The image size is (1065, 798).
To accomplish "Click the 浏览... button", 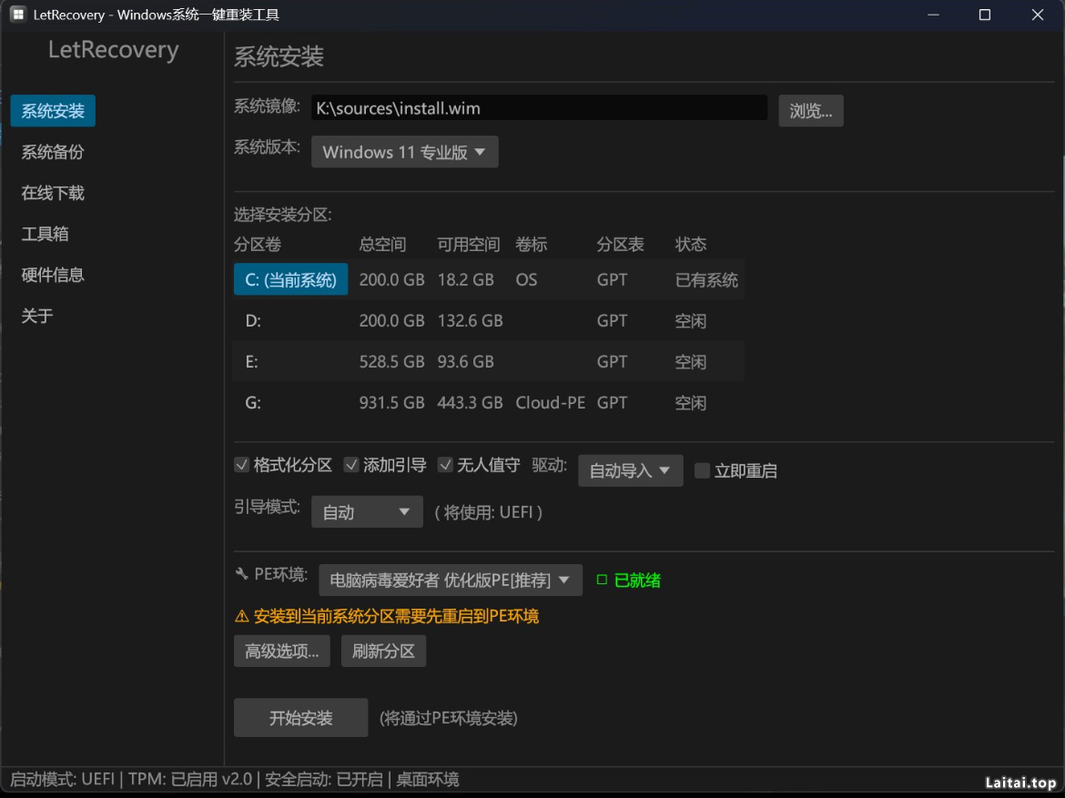I will tap(810, 111).
